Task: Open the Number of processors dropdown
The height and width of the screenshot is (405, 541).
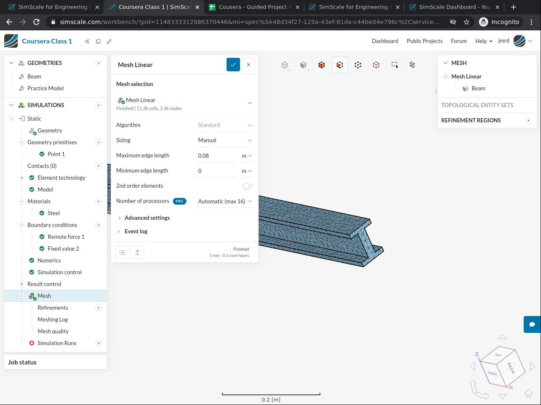Action: (x=224, y=201)
